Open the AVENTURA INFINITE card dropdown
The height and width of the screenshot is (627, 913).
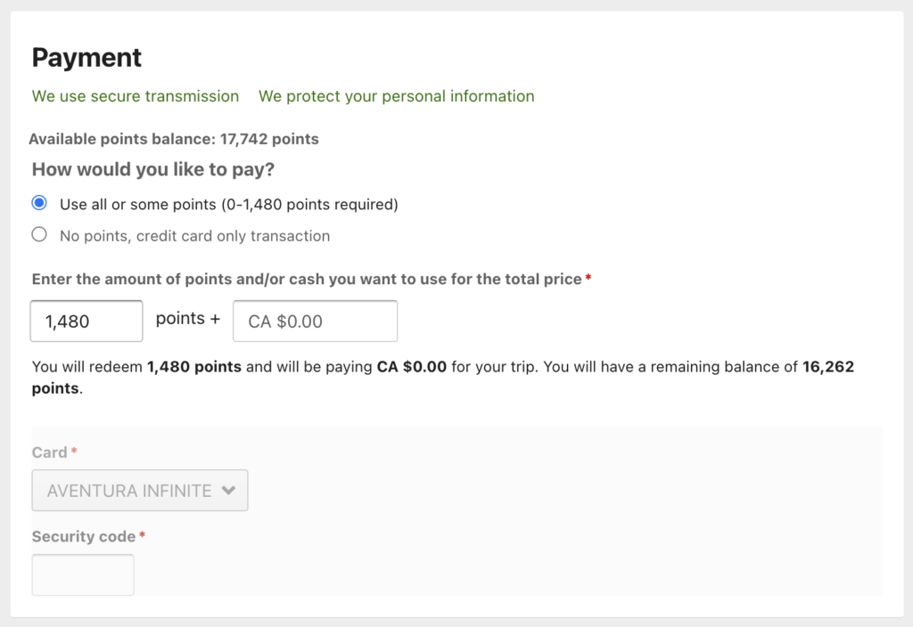129,490
